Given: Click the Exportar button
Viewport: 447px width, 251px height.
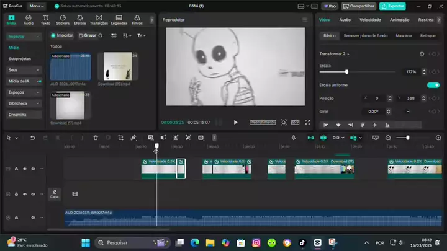Looking at the screenshot, I should click(392, 6).
